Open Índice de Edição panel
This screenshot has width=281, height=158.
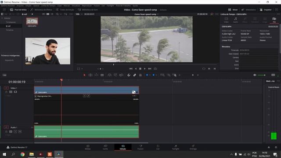click(65, 10)
